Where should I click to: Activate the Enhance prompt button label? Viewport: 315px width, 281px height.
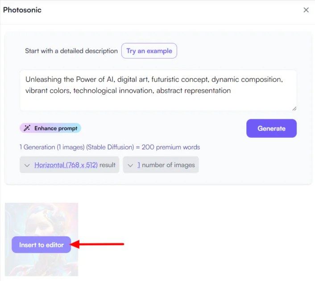click(56, 128)
